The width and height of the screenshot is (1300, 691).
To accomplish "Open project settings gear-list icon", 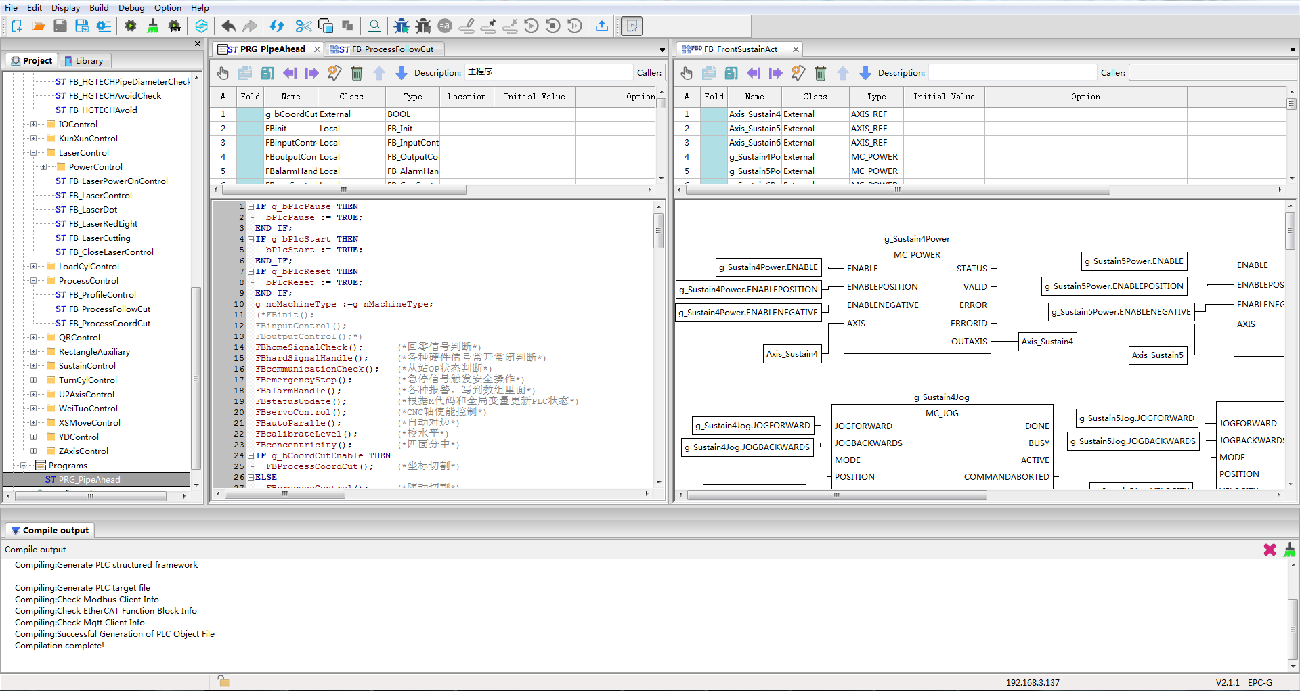I will (104, 26).
